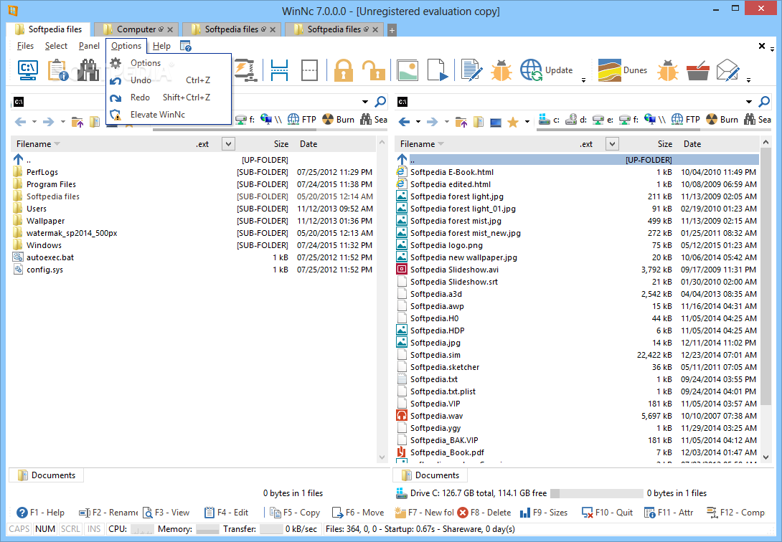Click the closed padlock encrypt icon
782x542 pixels.
pyautogui.click(x=344, y=70)
